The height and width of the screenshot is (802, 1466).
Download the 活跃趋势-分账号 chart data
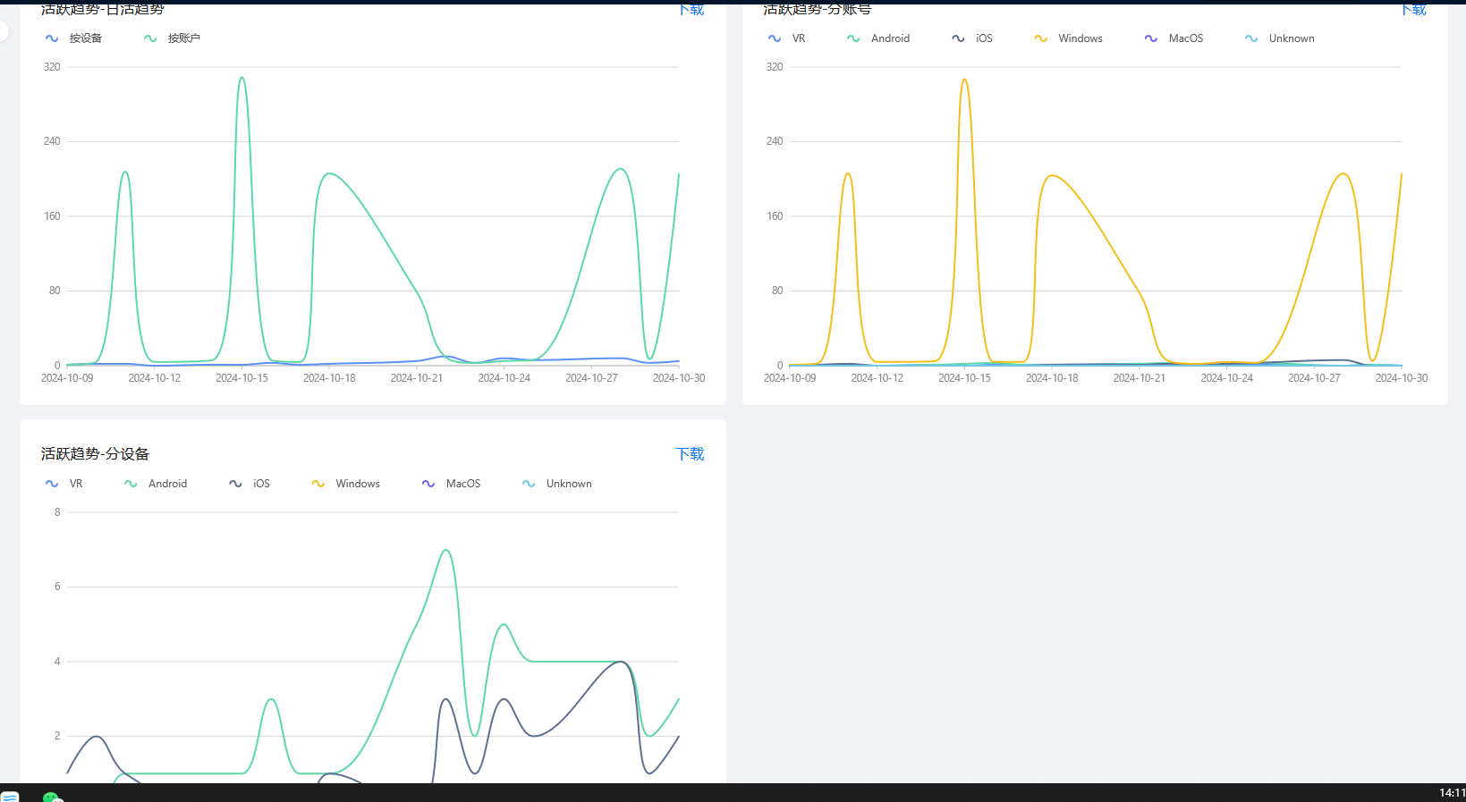pos(1414,10)
